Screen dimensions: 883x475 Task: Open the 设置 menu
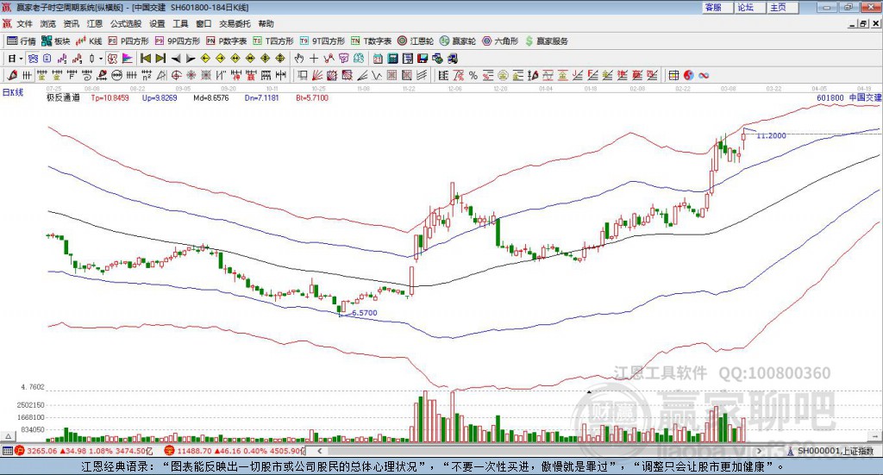(x=157, y=23)
